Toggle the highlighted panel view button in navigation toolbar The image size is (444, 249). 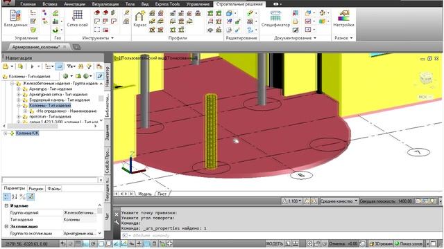pos(59,66)
